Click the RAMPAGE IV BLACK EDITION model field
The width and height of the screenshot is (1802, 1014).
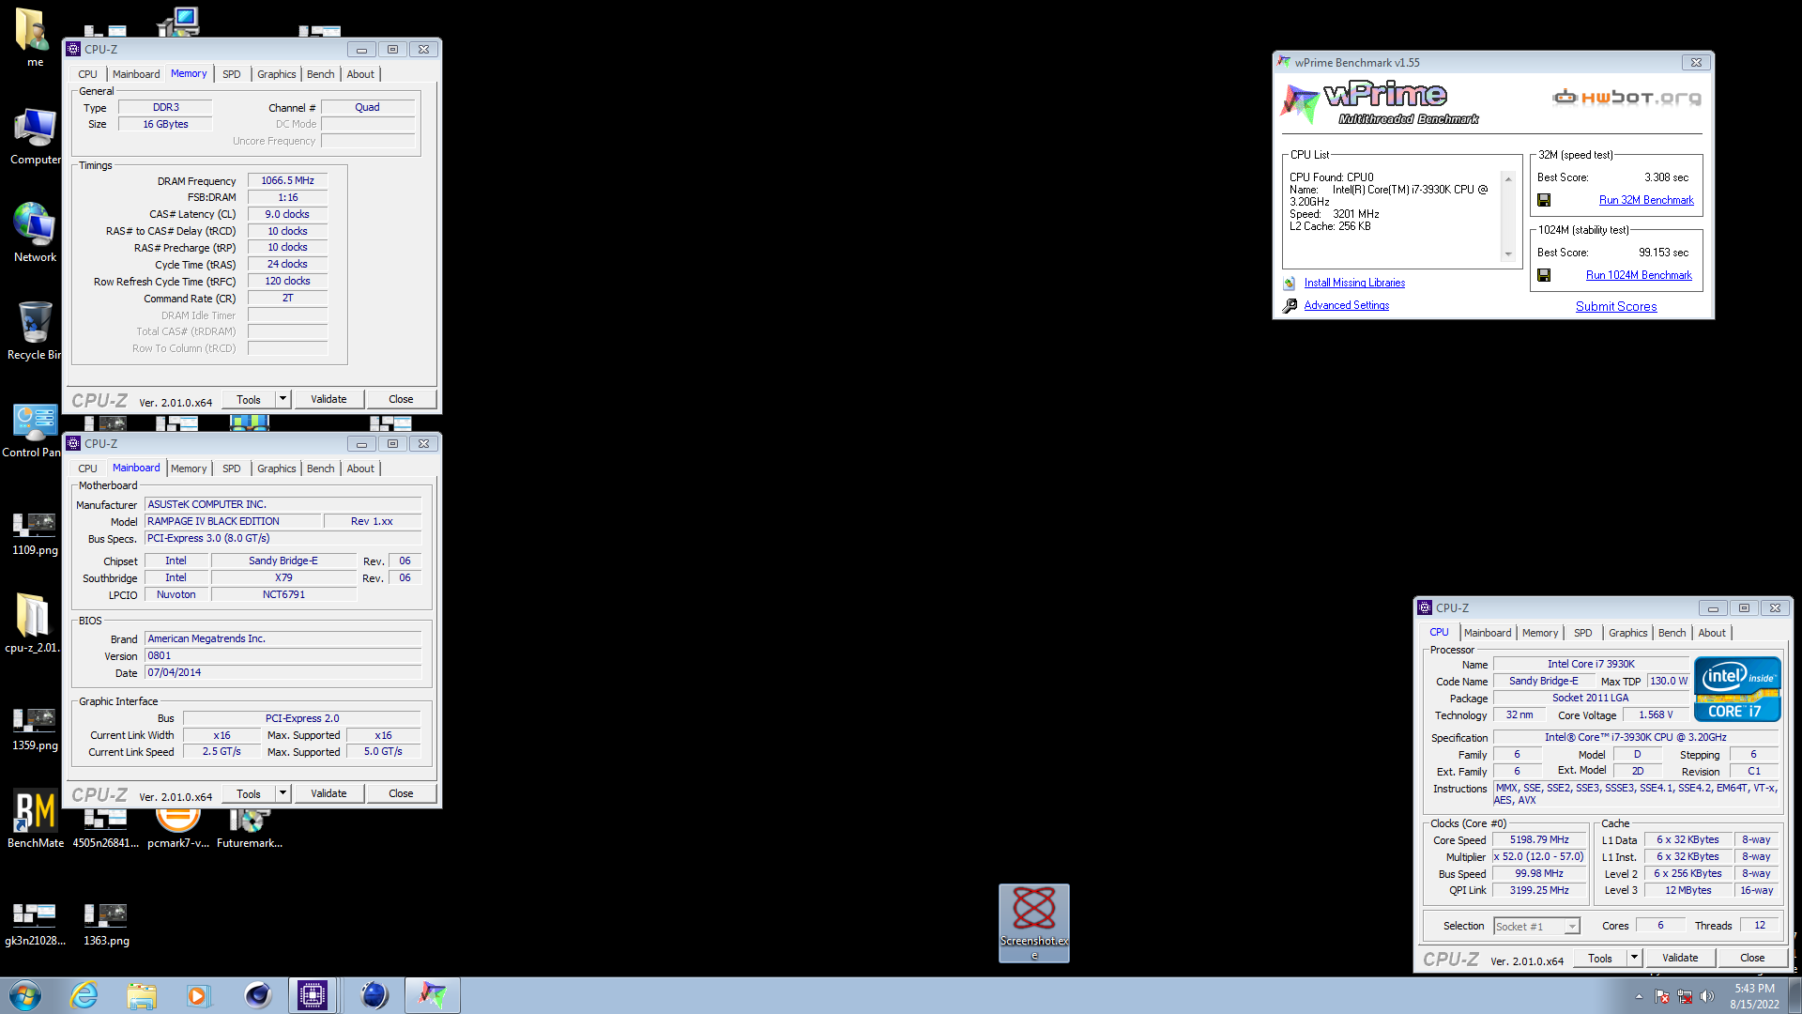(x=232, y=521)
